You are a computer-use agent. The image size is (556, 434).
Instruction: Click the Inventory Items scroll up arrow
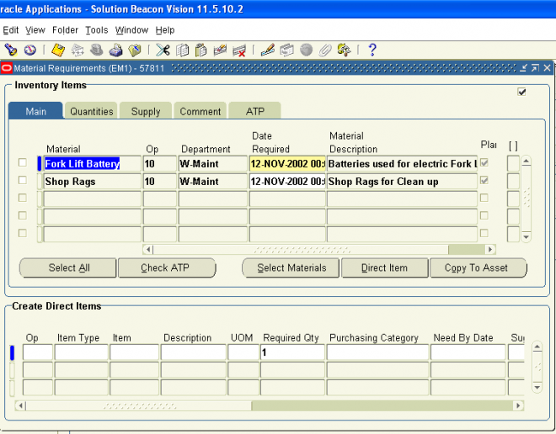[527, 161]
